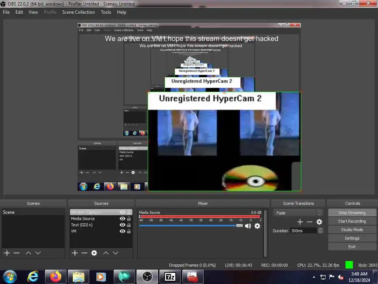
Task: Open the Edit menu
Action: [x=19, y=12]
